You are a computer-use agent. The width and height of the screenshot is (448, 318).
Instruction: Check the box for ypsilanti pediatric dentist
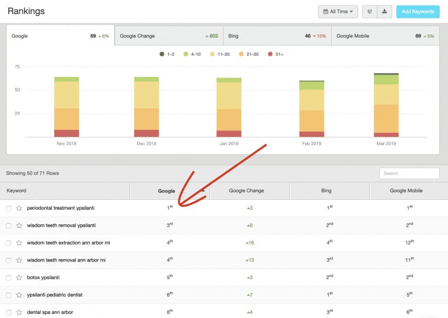point(9,295)
